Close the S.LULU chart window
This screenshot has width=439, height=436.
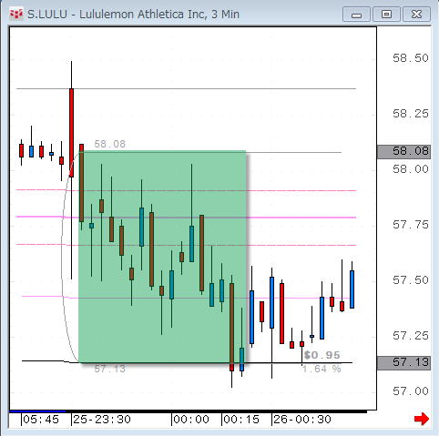416,15
